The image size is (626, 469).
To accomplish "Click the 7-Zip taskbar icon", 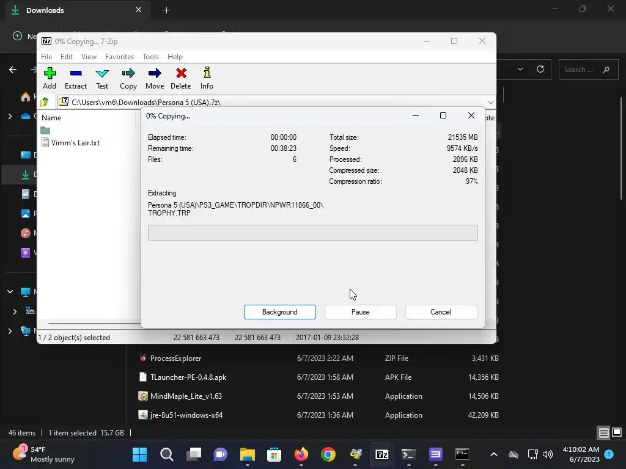I will coord(382,454).
